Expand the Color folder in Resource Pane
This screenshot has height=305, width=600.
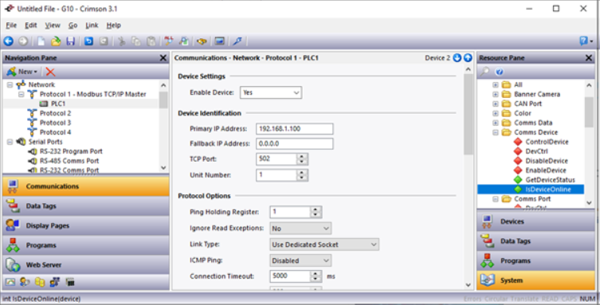(495, 114)
